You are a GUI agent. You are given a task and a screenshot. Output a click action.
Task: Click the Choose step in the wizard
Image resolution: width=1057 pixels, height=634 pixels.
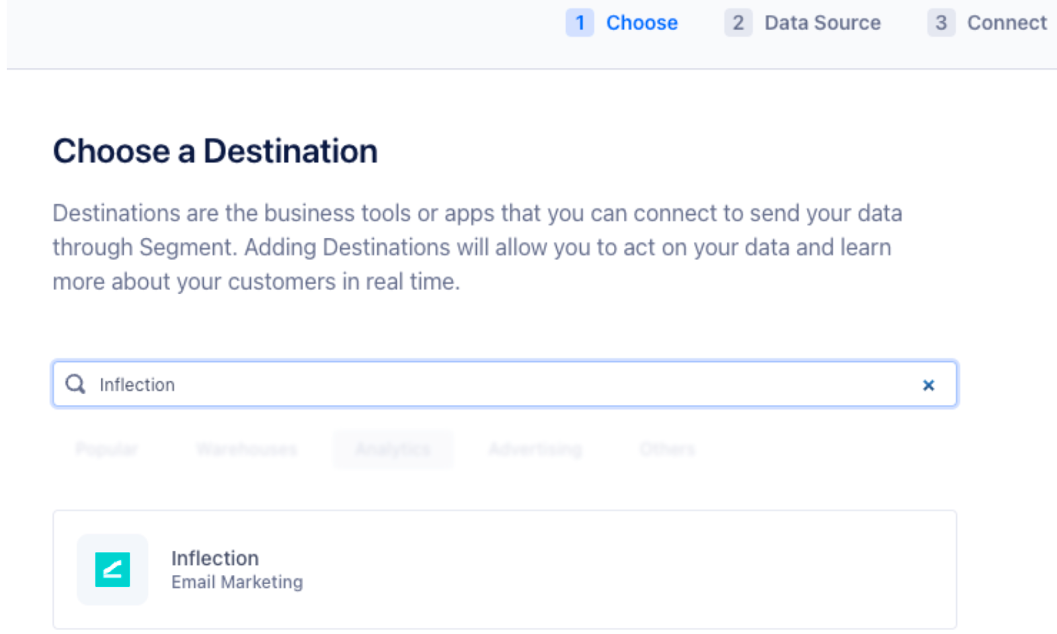click(641, 23)
